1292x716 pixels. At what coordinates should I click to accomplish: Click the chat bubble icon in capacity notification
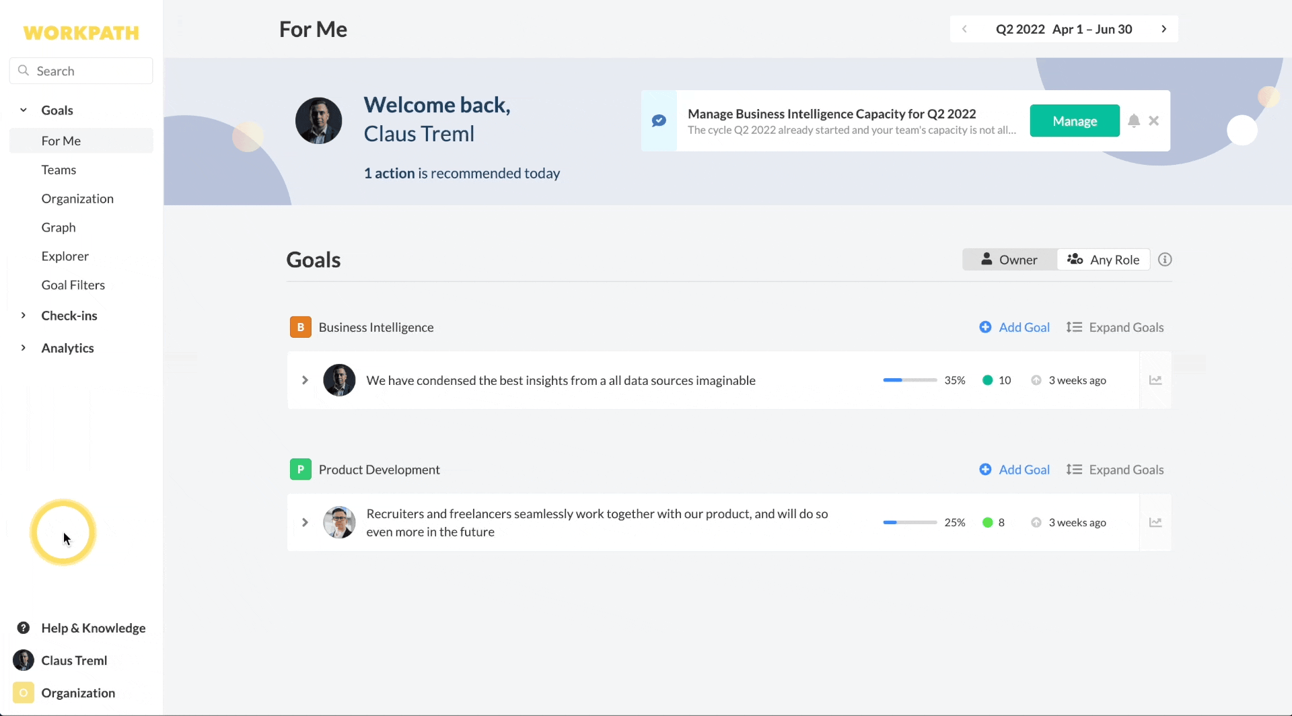659,120
